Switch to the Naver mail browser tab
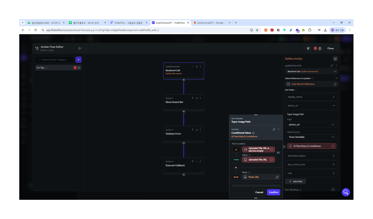This screenshot has width=373, height=219. point(46,23)
